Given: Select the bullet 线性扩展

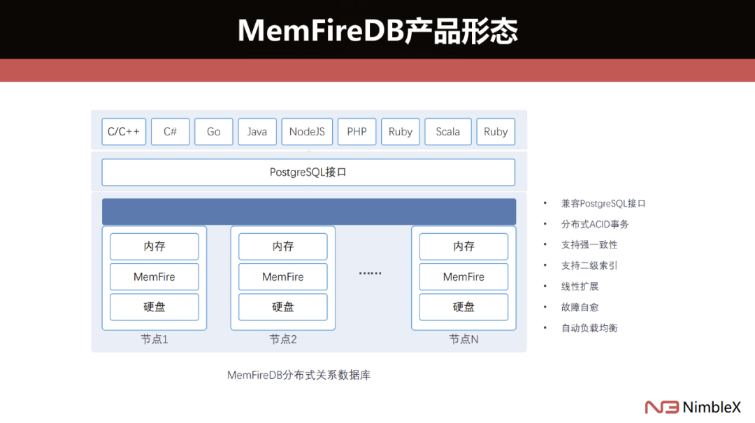Looking at the screenshot, I should tap(580, 286).
